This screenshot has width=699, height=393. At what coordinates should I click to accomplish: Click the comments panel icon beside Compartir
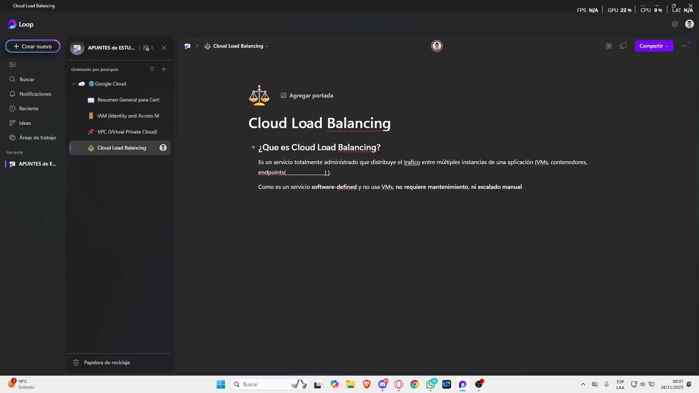tap(623, 46)
